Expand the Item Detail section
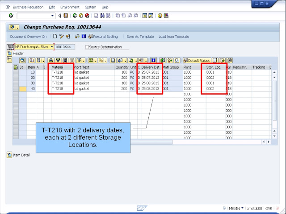Screen dimensions: 286x214 click(9, 155)
